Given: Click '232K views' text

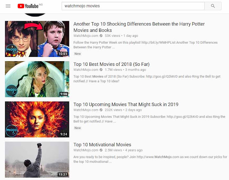Looking at the screenshot, I should pos(113,110).
